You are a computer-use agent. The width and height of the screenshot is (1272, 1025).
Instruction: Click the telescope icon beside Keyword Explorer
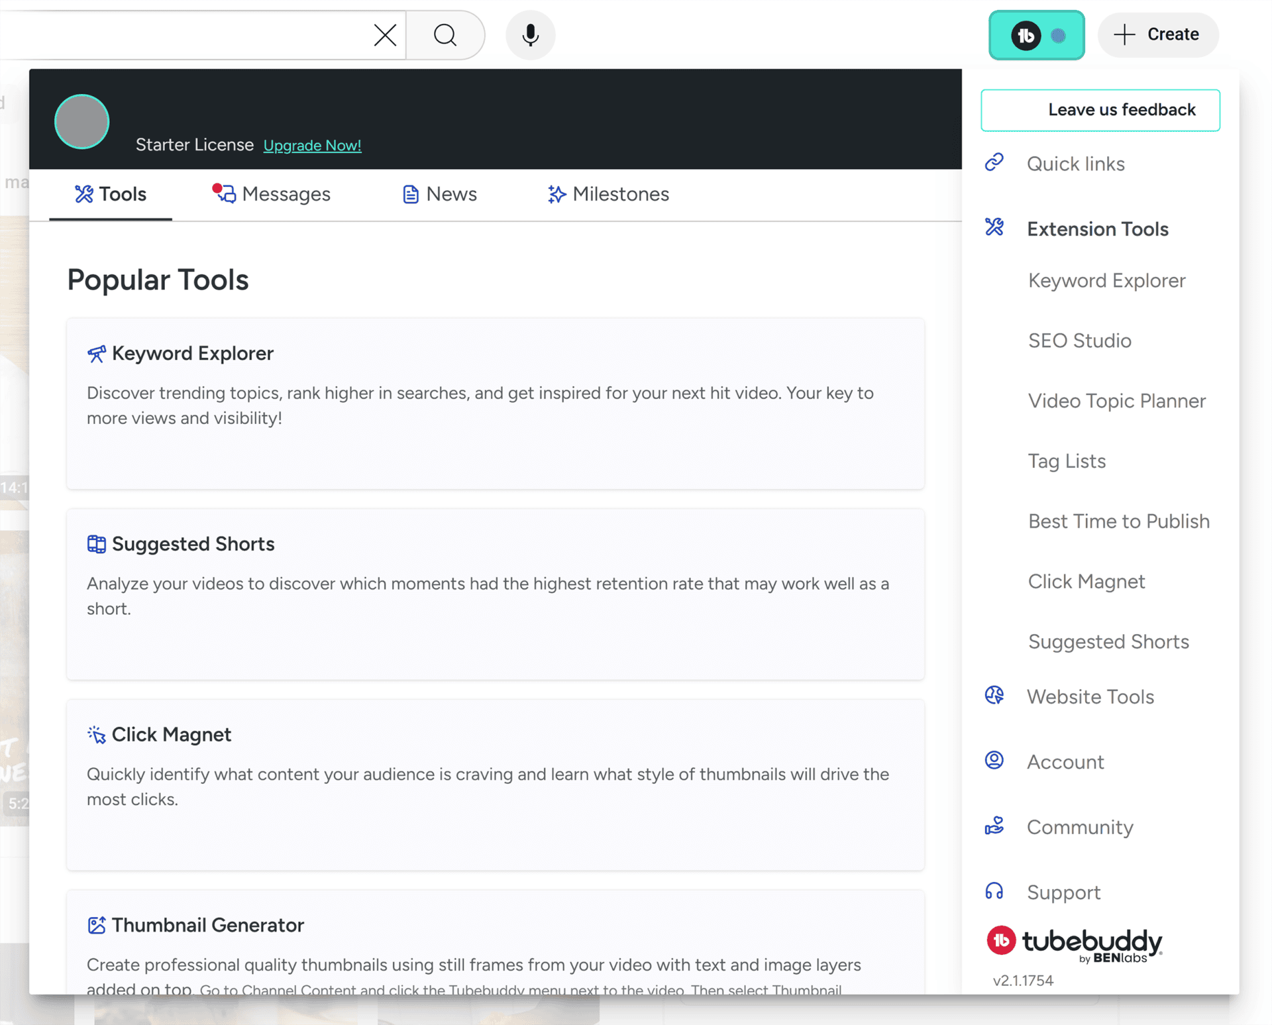click(x=97, y=354)
